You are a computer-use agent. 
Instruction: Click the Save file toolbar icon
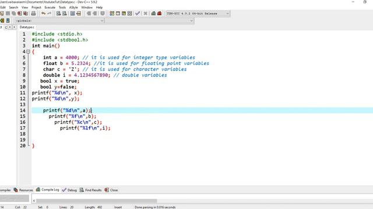click(x=8, y=13)
